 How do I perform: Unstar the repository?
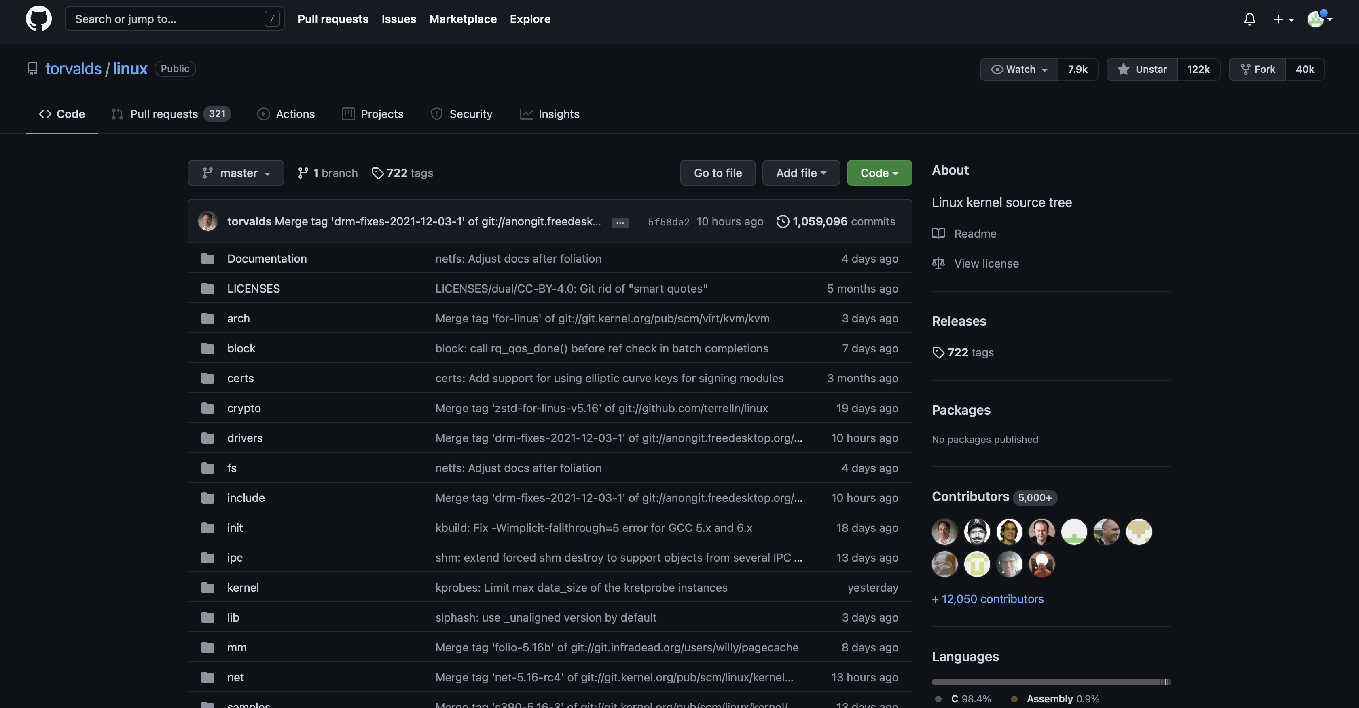pyautogui.click(x=1142, y=69)
